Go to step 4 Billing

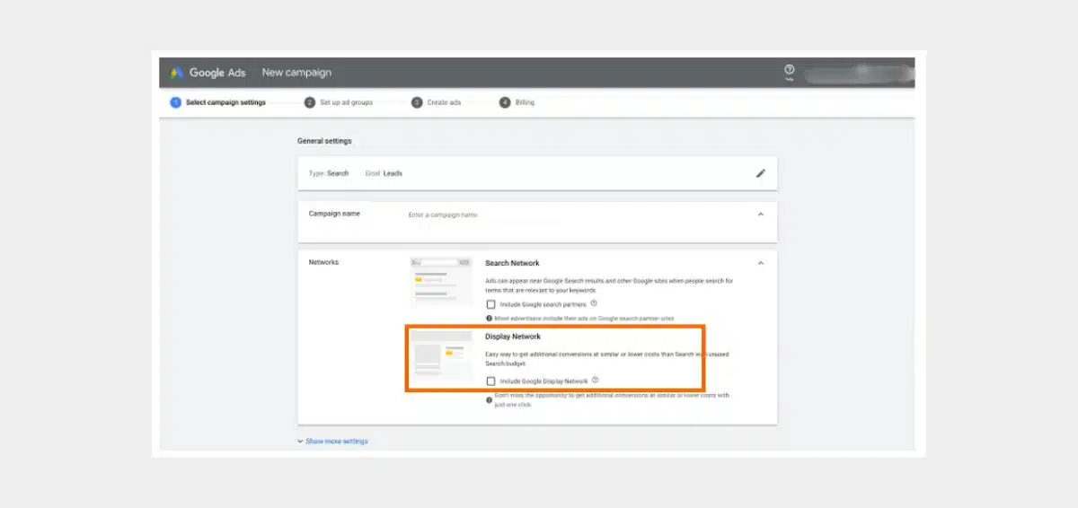[x=517, y=102]
